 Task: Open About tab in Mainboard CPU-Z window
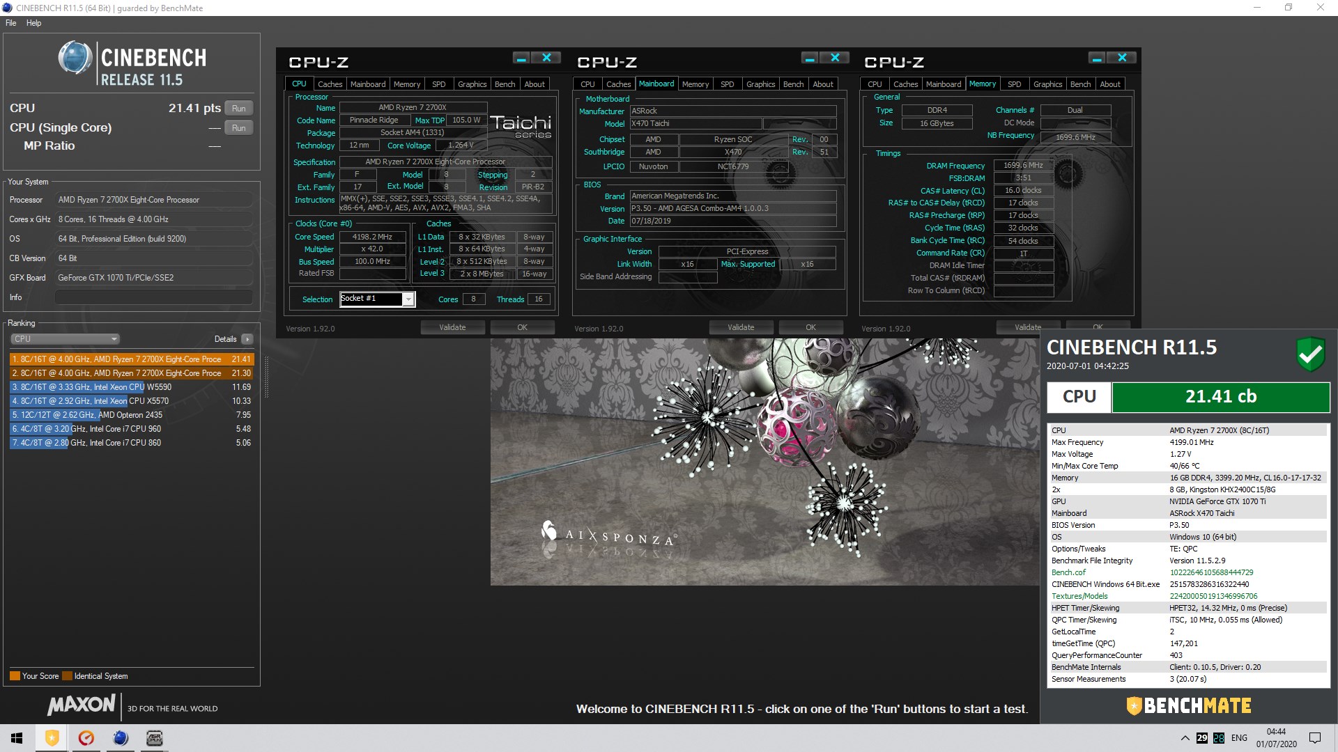823,84
